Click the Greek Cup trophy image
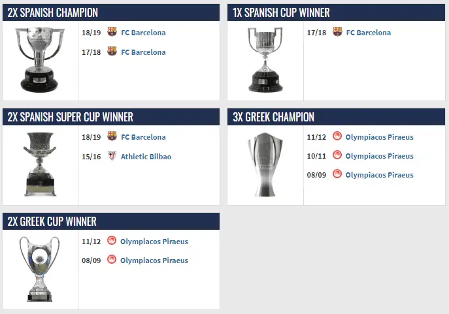Image resolution: width=449 pixels, height=314 pixels. coord(40,268)
